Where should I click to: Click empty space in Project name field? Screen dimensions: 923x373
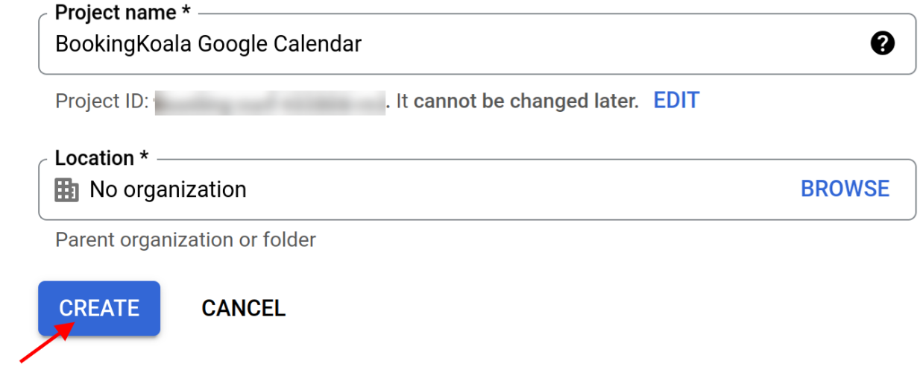(596, 44)
